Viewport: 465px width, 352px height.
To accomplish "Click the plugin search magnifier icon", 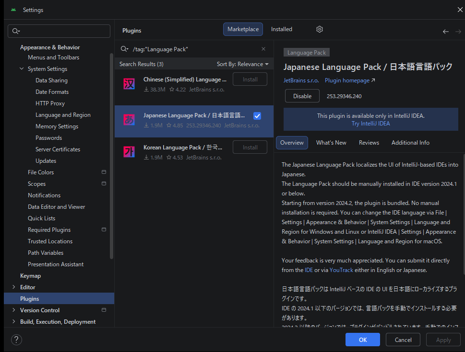I will tap(124, 49).
